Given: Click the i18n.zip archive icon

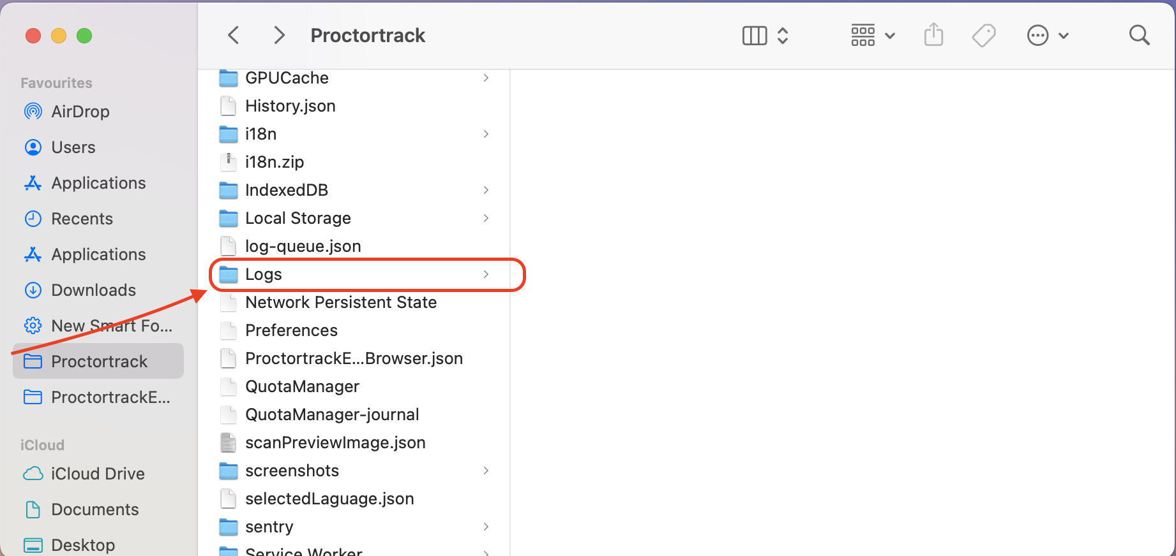Looking at the screenshot, I should pos(229,162).
